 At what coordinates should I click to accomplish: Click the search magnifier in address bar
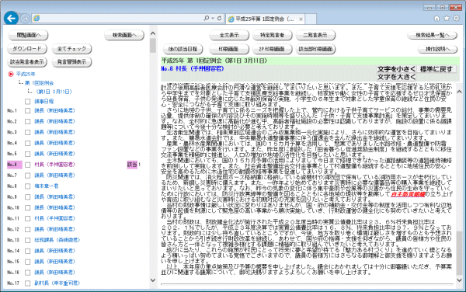[x=207, y=19]
